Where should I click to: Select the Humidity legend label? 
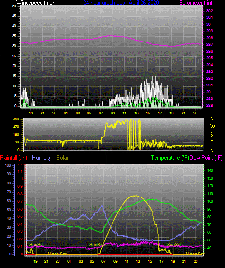pyautogui.click(x=42, y=158)
